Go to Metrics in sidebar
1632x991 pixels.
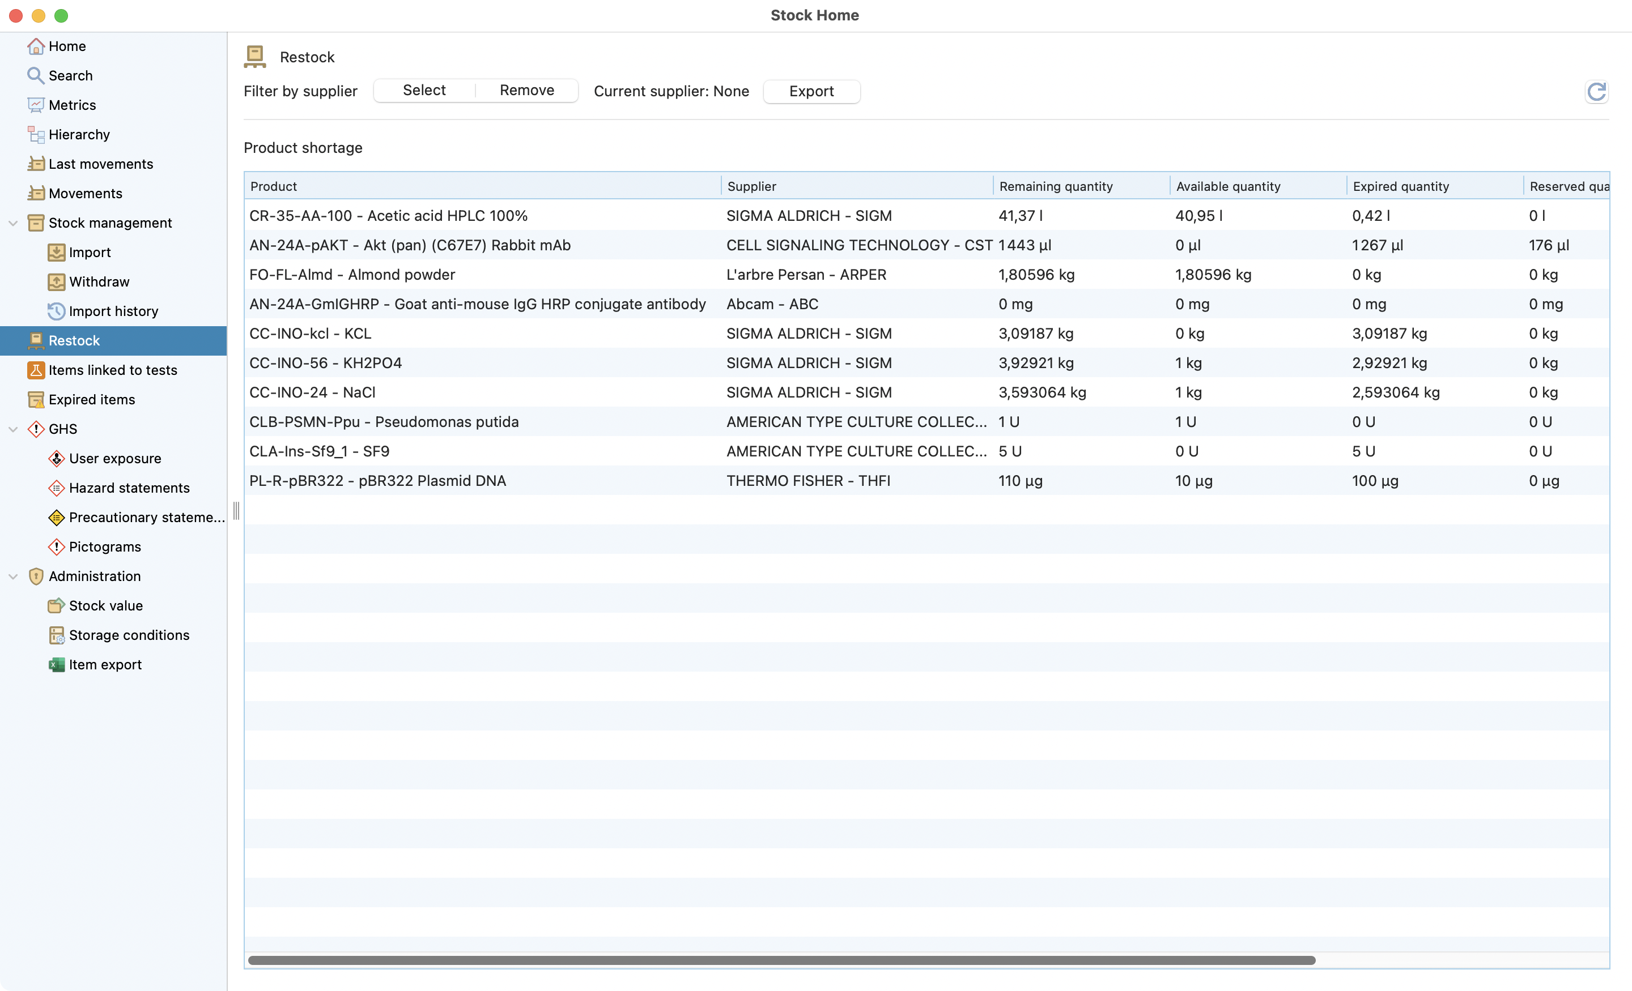pos(72,105)
